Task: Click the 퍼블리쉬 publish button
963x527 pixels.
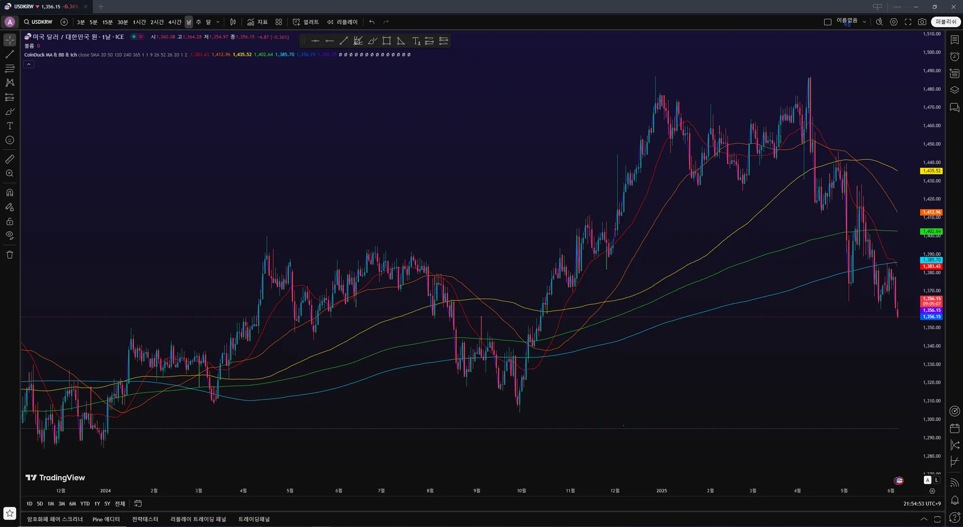Action: coord(946,22)
